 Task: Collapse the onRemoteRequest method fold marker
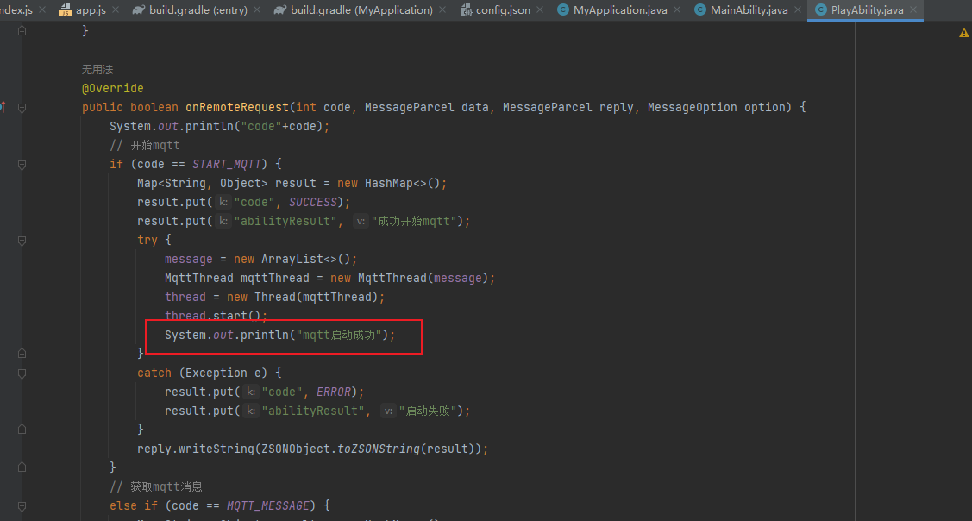pyautogui.click(x=22, y=107)
